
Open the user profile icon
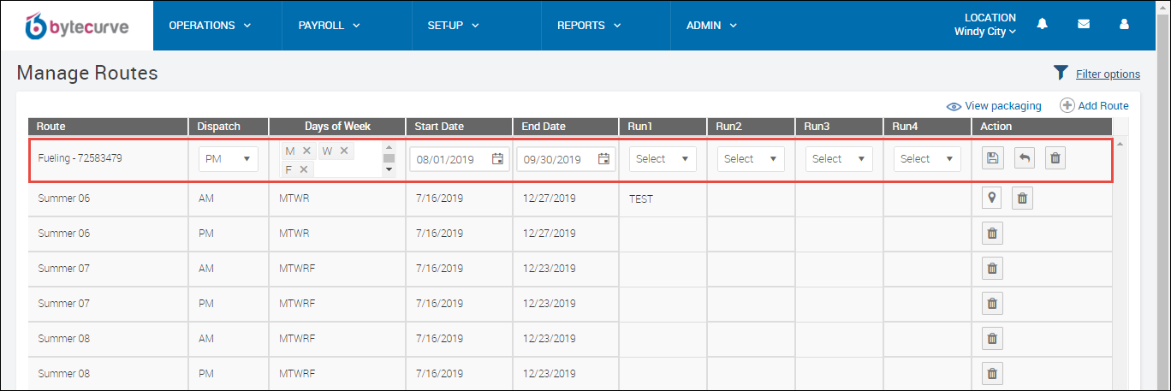click(1125, 25)
